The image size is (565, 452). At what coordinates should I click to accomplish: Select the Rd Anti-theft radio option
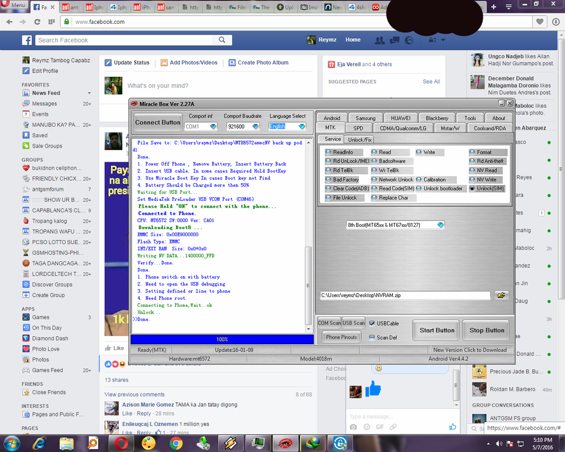click(x=472, y=162)
